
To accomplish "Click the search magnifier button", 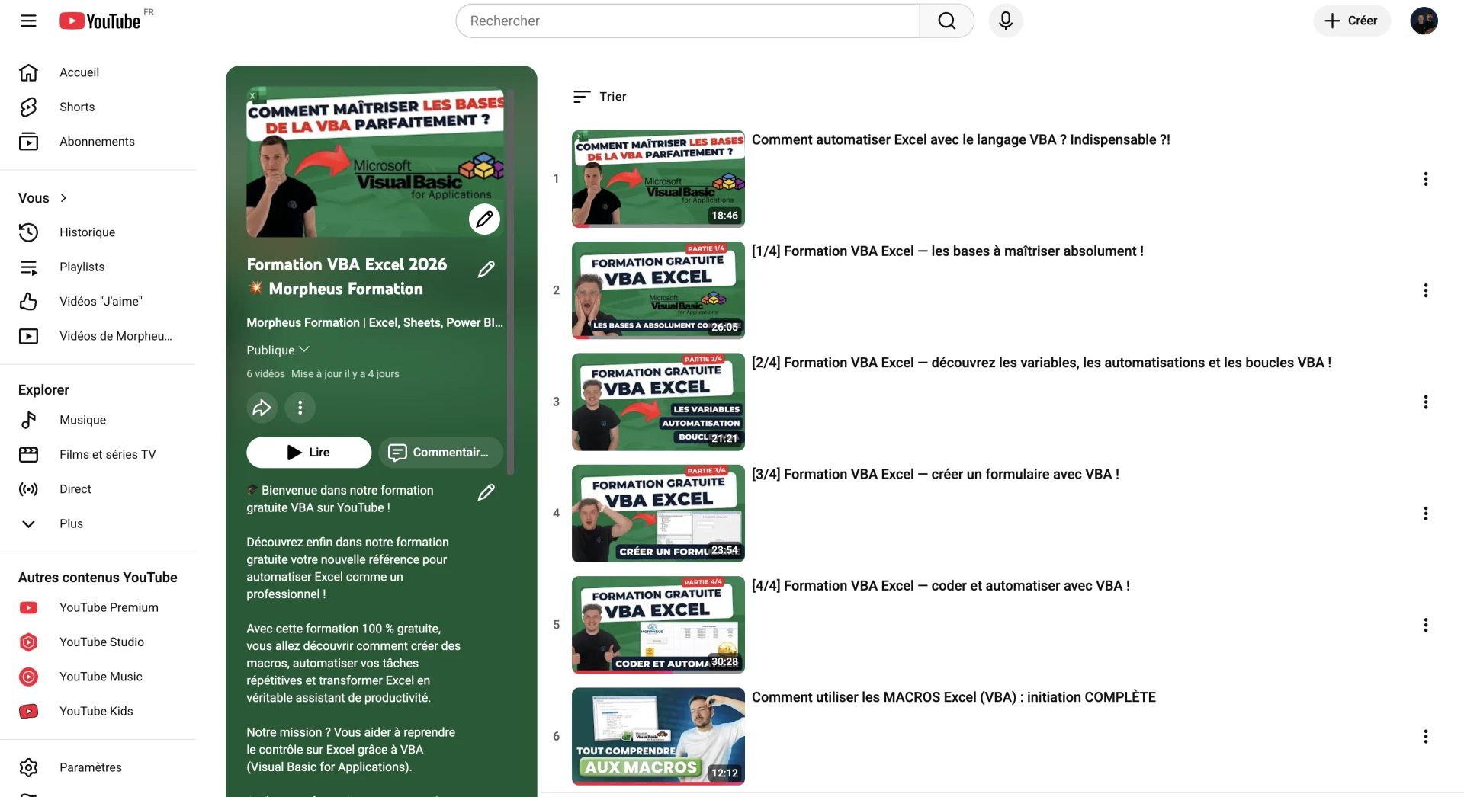I will point(946,21).
